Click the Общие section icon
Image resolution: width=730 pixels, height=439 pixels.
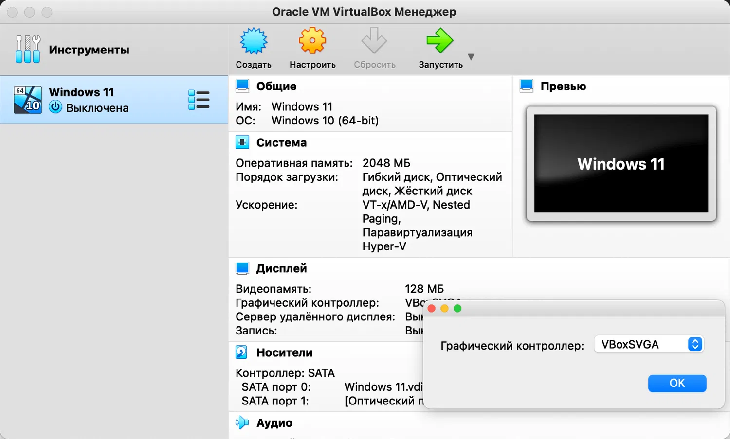click(242, 86)
